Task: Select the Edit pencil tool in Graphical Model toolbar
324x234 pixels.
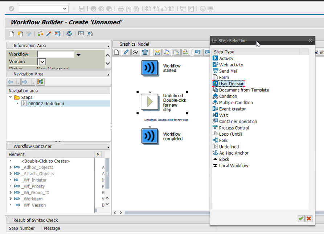Action: click(x=126, y=52)
